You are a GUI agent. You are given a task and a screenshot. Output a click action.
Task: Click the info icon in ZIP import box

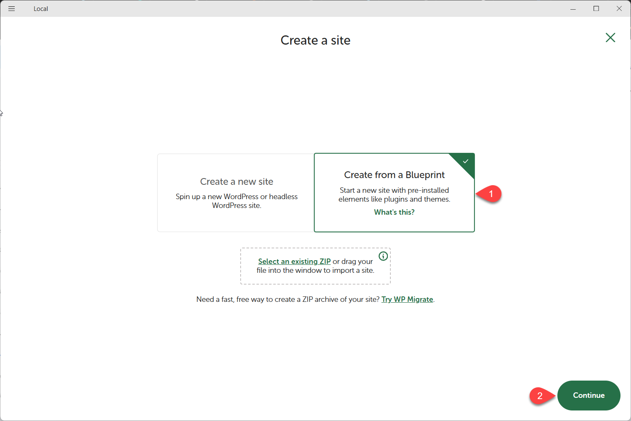tap(383, 256)
